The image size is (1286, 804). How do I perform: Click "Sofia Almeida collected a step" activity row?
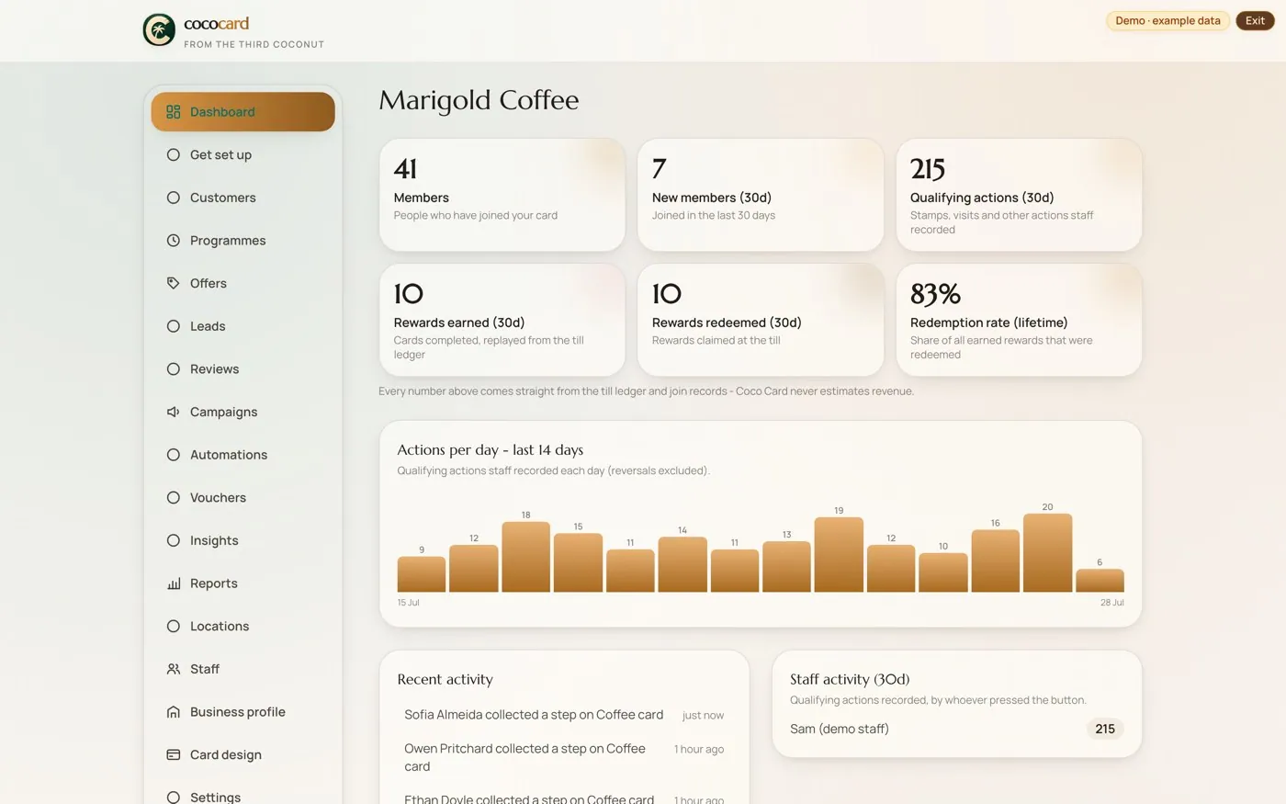(x=564, y=715)
